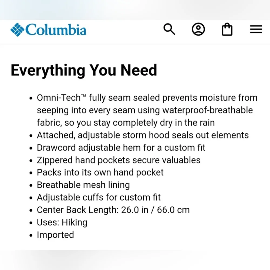Image resolution: width=270 pixels, height=270 pixels.
Task: Go to homepage via Columbia wordmark
Action: click(x=56, y=30)
